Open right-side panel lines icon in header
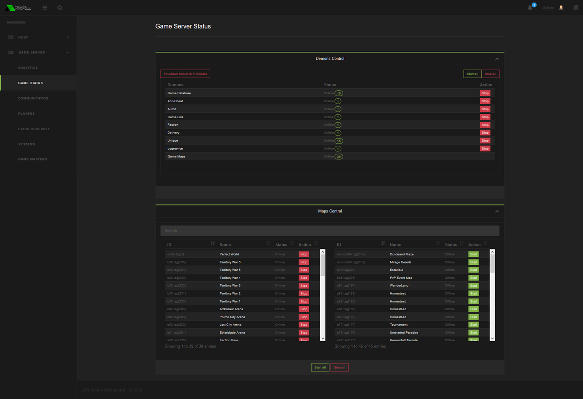This screenshot has width=583, height=399. [576, 7]
